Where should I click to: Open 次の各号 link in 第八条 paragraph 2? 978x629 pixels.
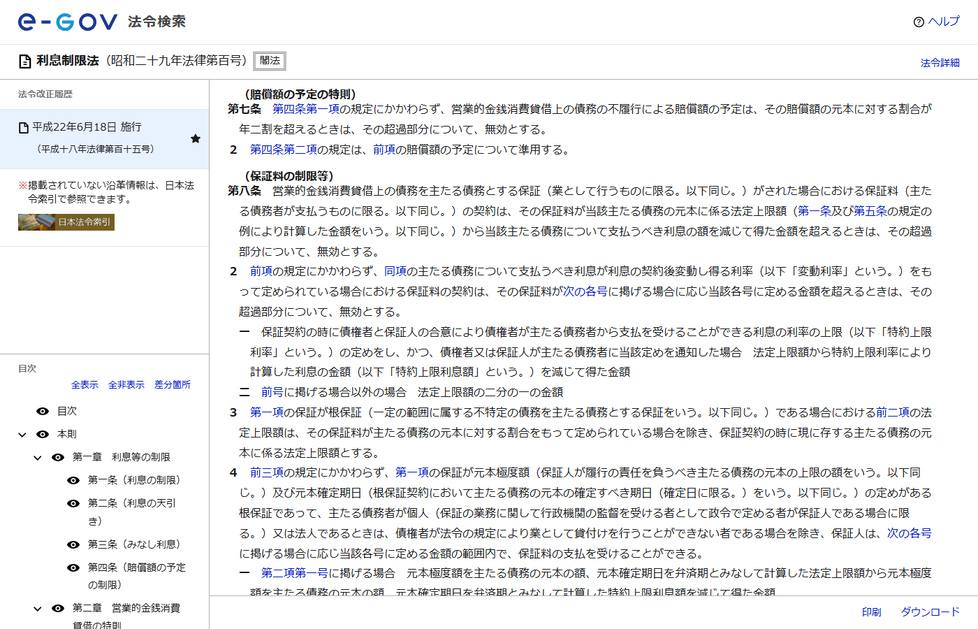[585, 291]
